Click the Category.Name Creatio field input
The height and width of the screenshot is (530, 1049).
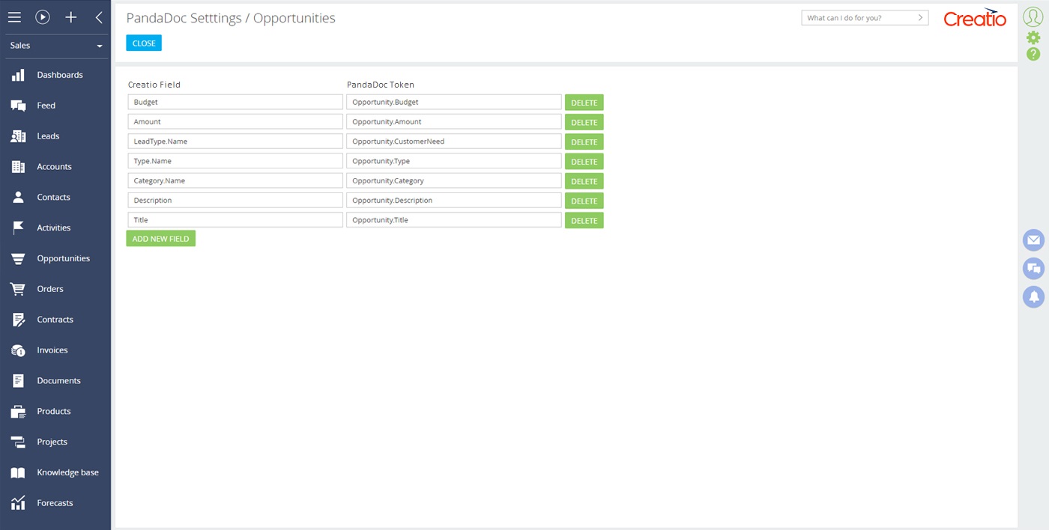click(235, 180)
